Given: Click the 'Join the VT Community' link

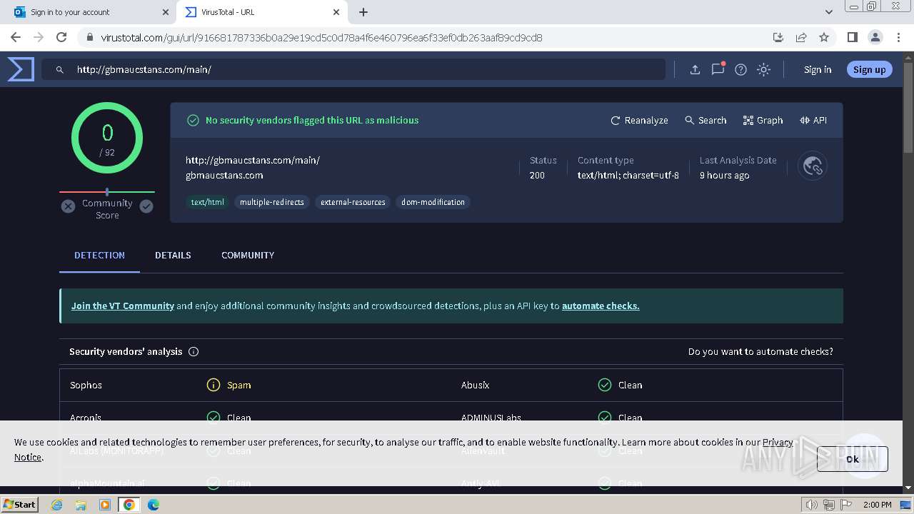Looking at the screenshot, I should point(123,306).
